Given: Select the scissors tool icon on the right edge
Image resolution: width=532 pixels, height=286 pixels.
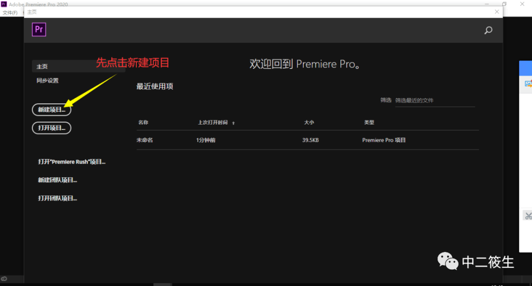Looking at the screenshot, I should click(528, 215).
